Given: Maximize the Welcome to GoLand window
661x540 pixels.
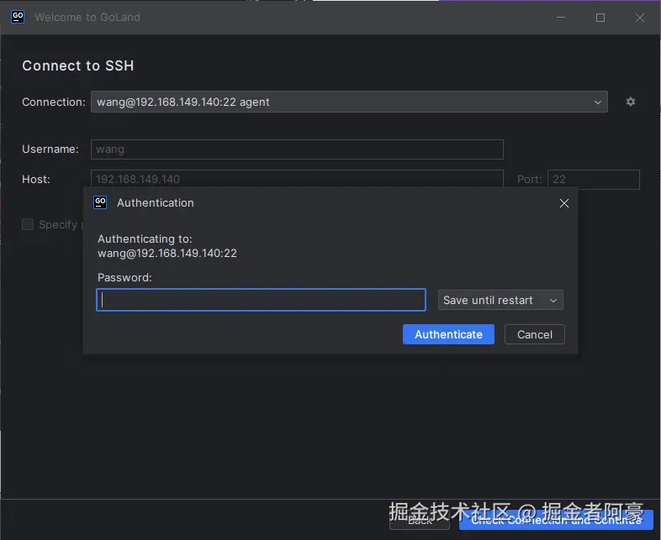Looking at the screenshot, I should pyautogui.click(x=600, y=18).
